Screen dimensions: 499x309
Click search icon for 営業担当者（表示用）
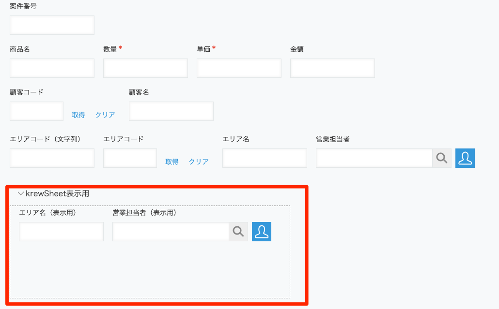238,232
